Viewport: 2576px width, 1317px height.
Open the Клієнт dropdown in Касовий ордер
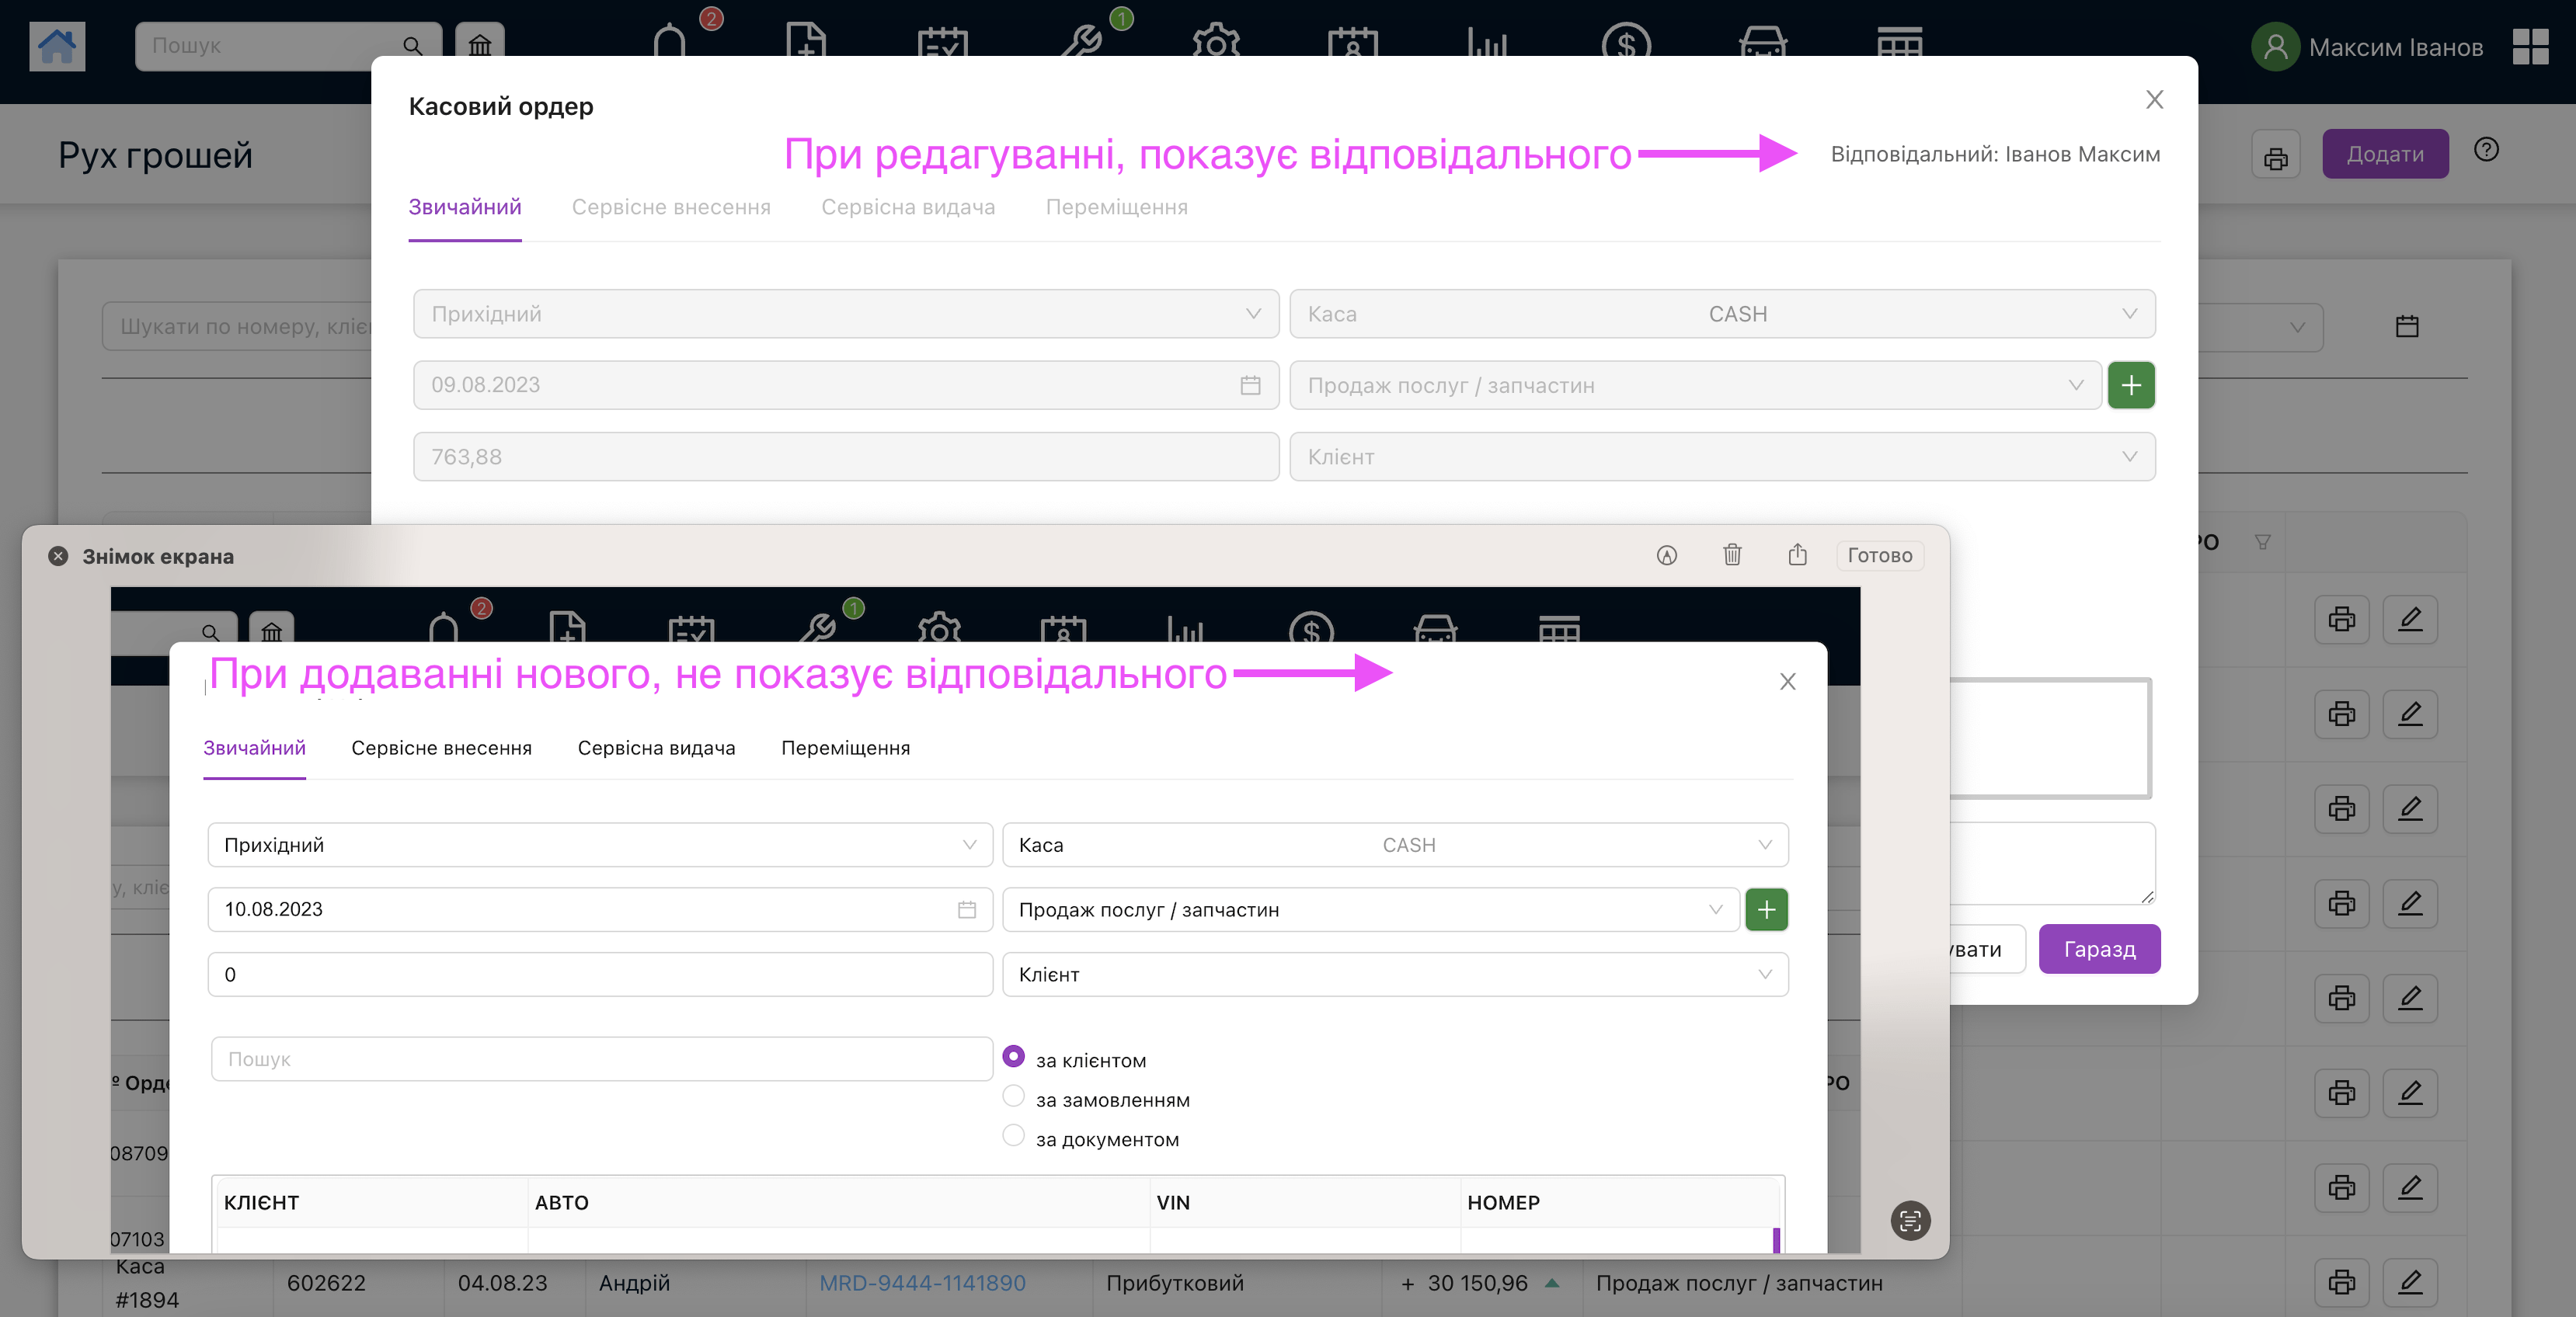(1722, 457)
